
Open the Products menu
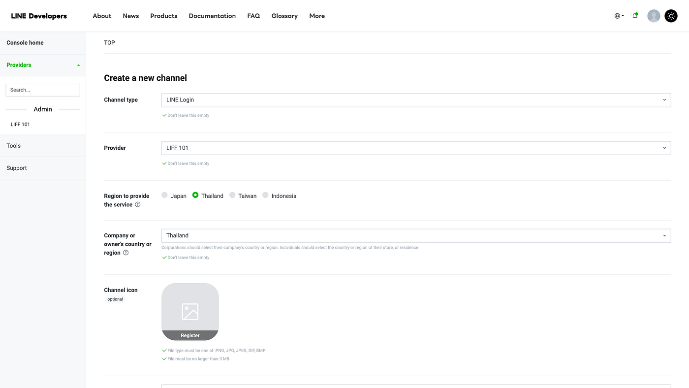pos(164,16)
